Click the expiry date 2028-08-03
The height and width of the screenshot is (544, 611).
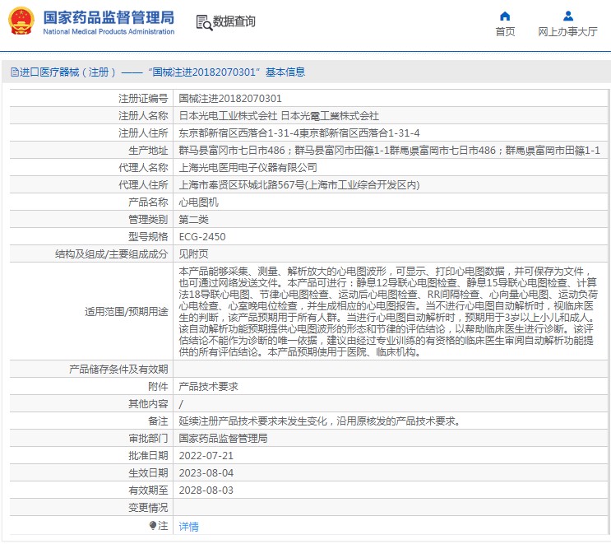(206, 491)
